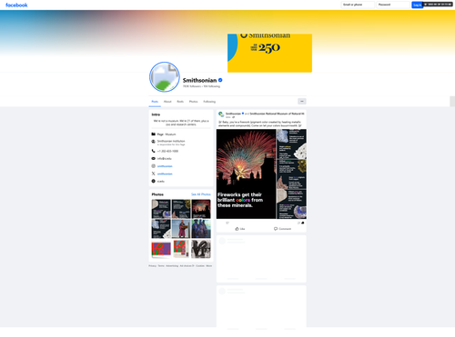Screen dimensions: 455x337
Task: Open first photo thumbnail with minerals infographic
Action: [x=161, y=209]
